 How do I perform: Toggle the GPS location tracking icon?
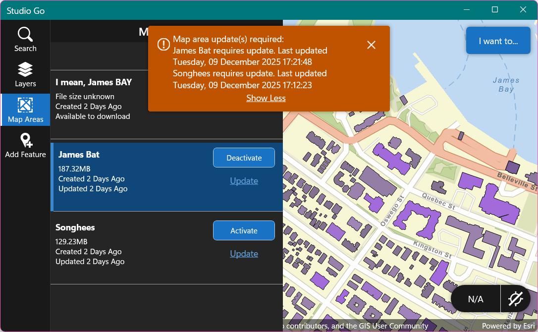[516, 299]
